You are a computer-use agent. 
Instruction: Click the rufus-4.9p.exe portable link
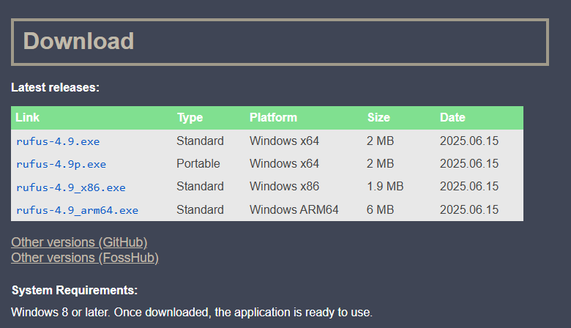pos(61,164)
